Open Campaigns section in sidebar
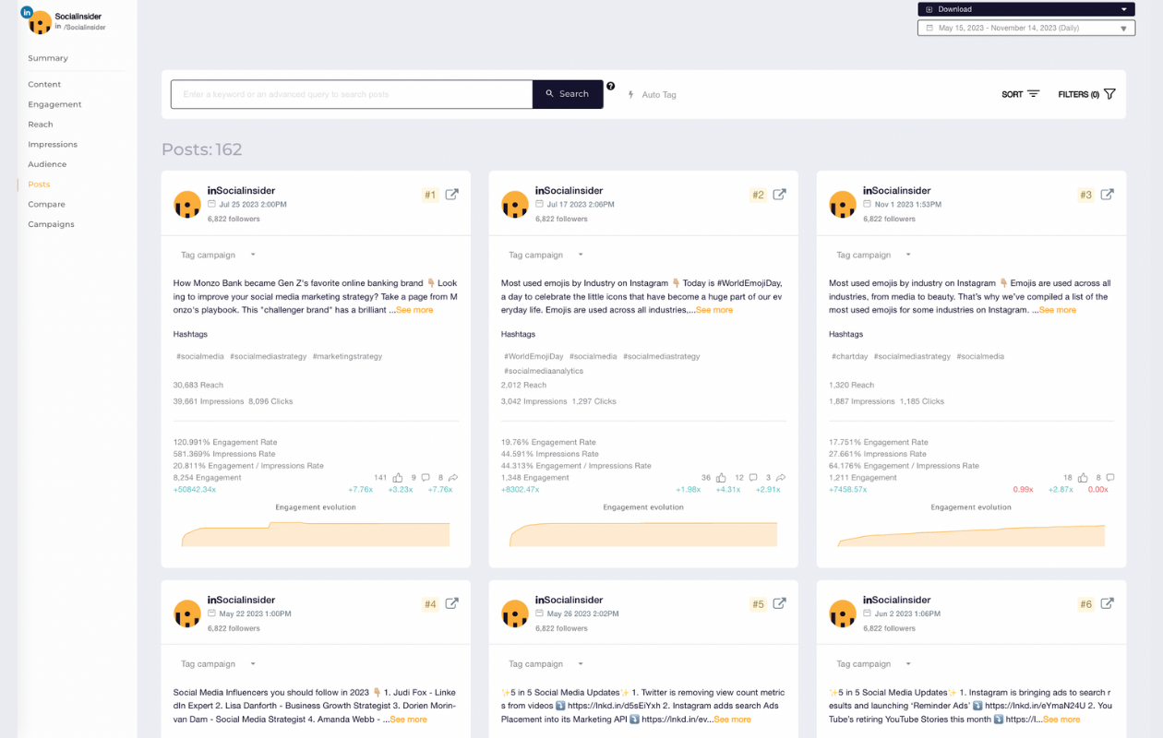Viewport: 1163px width, 738px height. coord(51,224)
